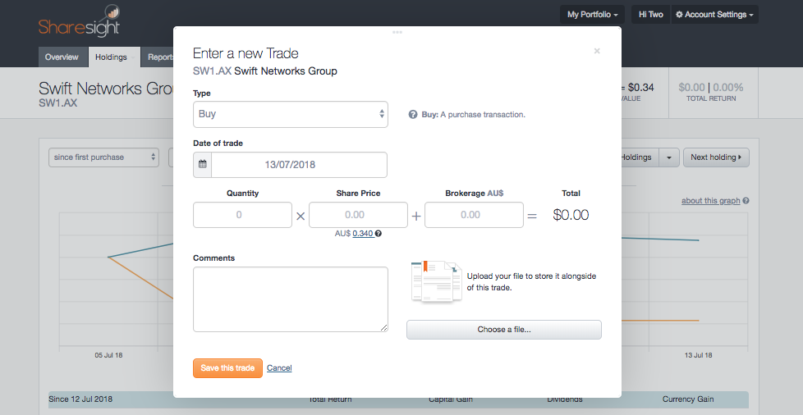Switch to the Overview tab
The height and width of the screenshot is (415, 803).
(62, 57)
